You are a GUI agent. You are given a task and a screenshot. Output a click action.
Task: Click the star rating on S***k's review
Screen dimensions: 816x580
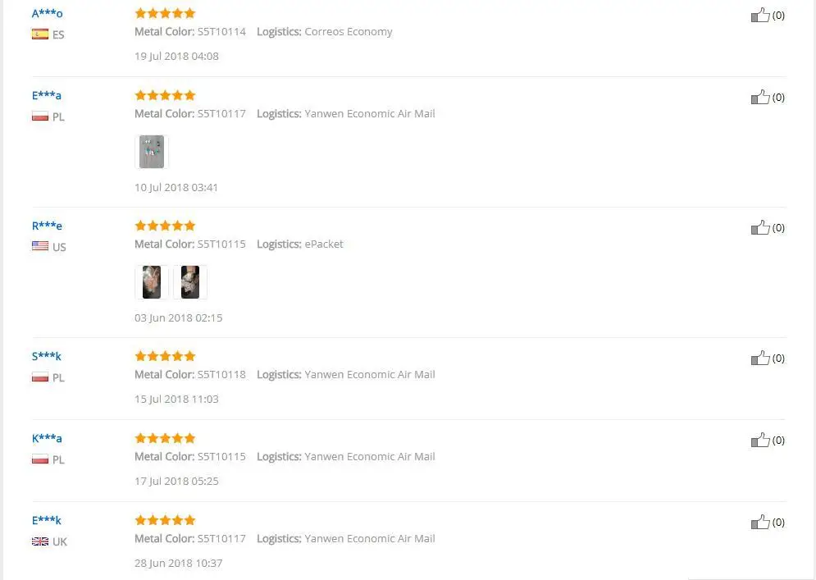point(164,356)
